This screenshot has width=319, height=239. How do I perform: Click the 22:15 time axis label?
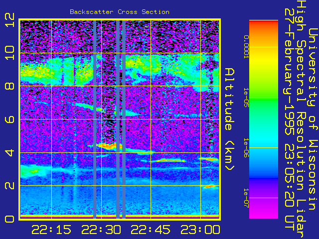(51, 230)
